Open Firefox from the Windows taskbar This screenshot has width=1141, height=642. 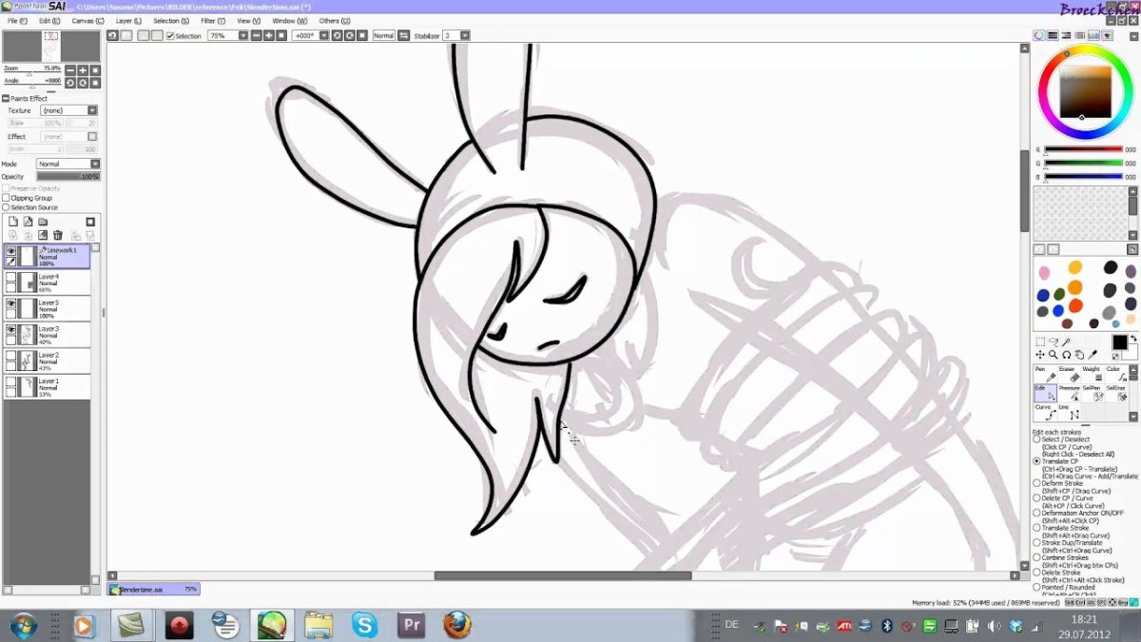pyautogui.click(x=457, y=625)
